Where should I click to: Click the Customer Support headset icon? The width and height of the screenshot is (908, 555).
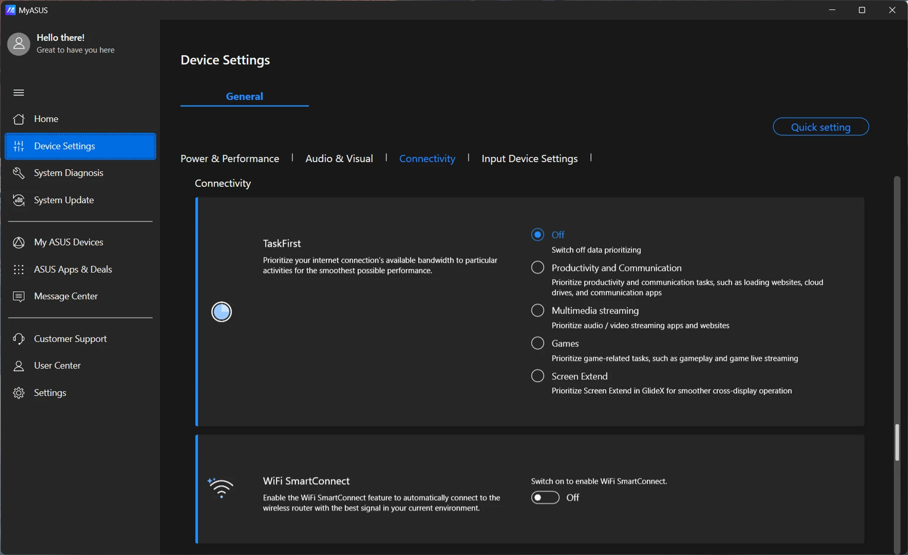click(18, 339)
